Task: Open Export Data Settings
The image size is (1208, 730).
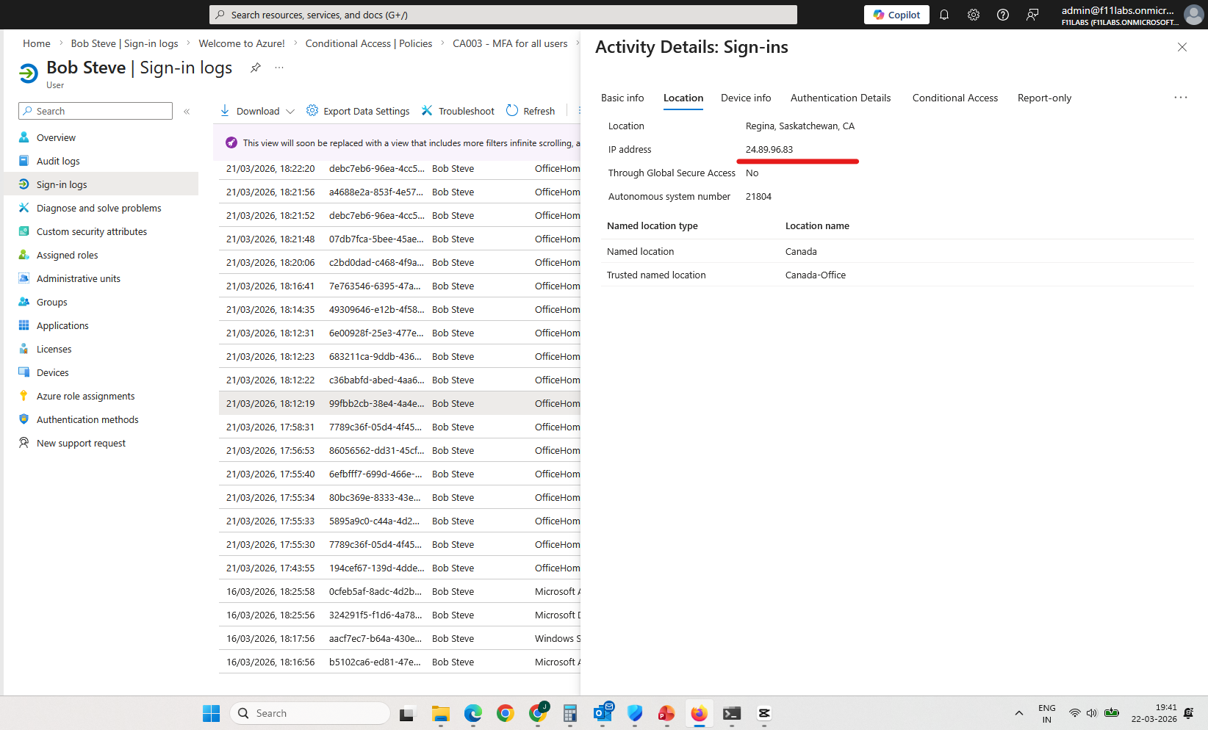Action: (x=359, y=111)
